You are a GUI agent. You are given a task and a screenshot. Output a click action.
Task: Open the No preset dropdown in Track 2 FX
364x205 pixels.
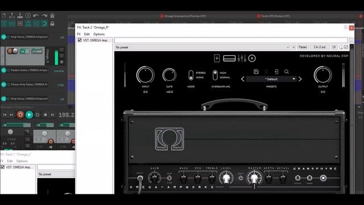pyautogui.click(x=202, y=47)
